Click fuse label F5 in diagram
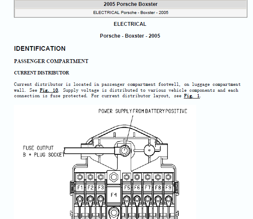The image size is (253, 219). click(x=127, y=188)
